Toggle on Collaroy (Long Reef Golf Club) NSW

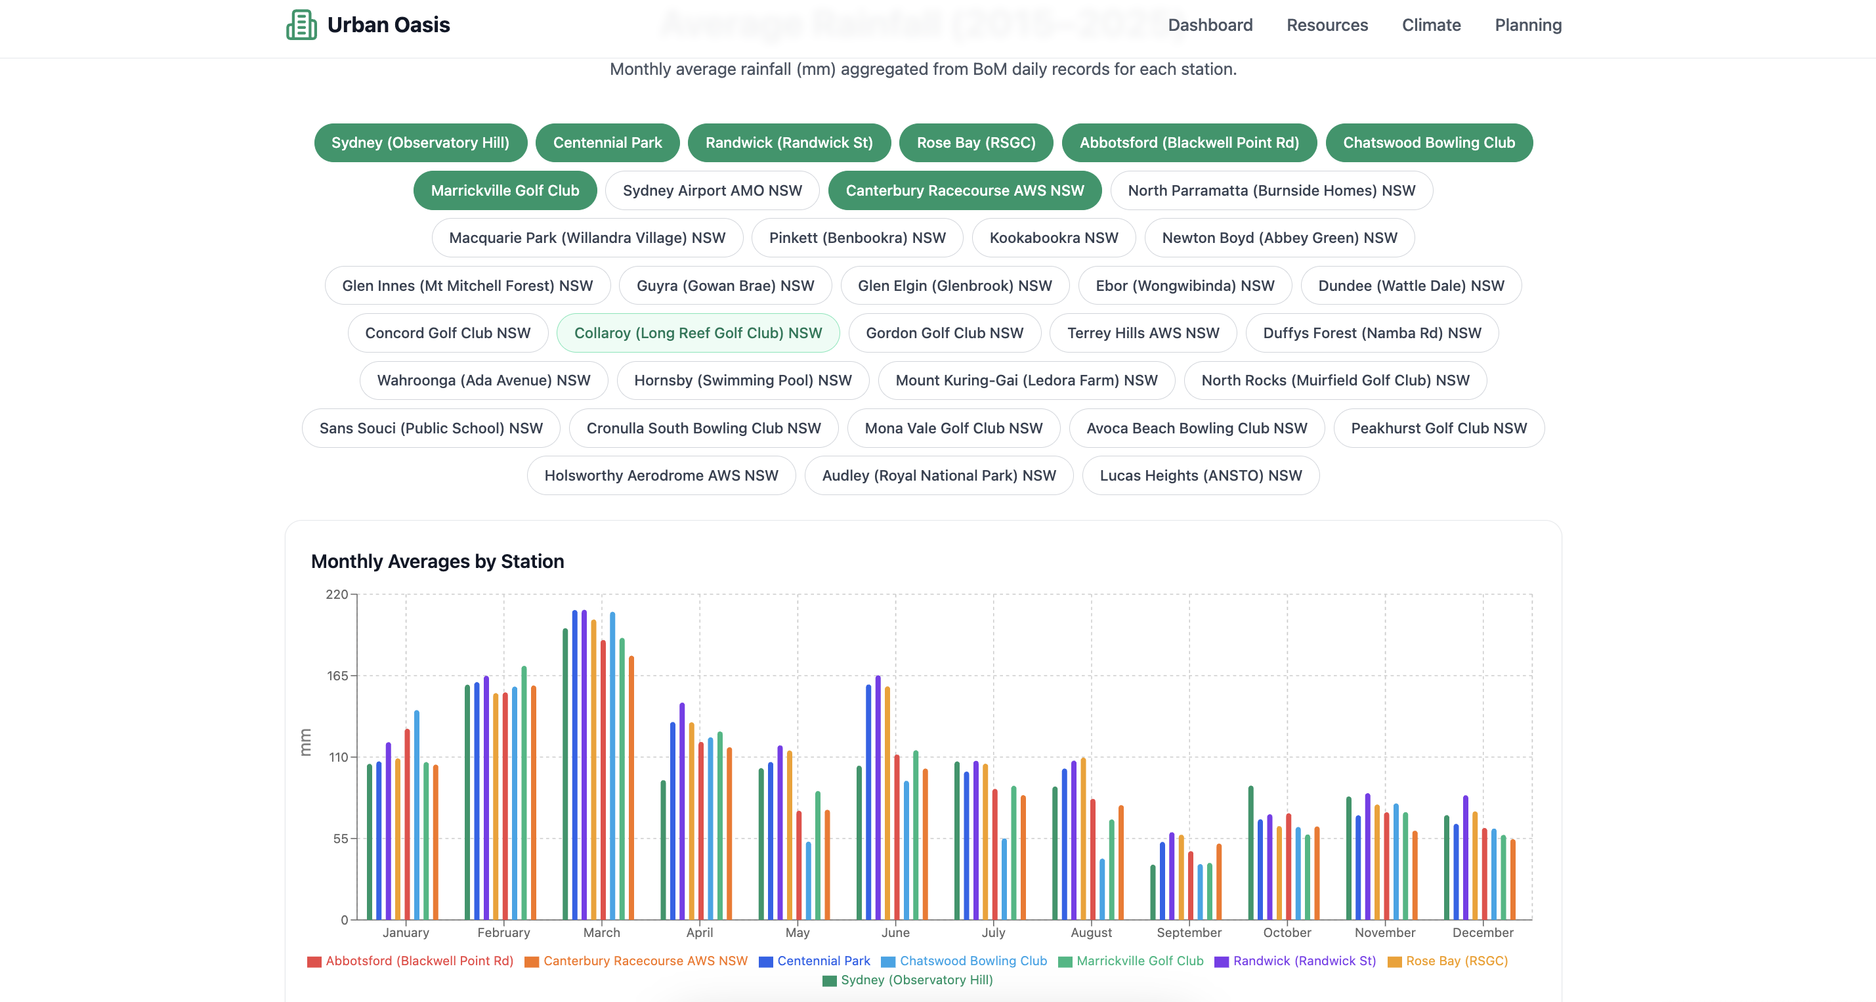[x=697, y=333]
